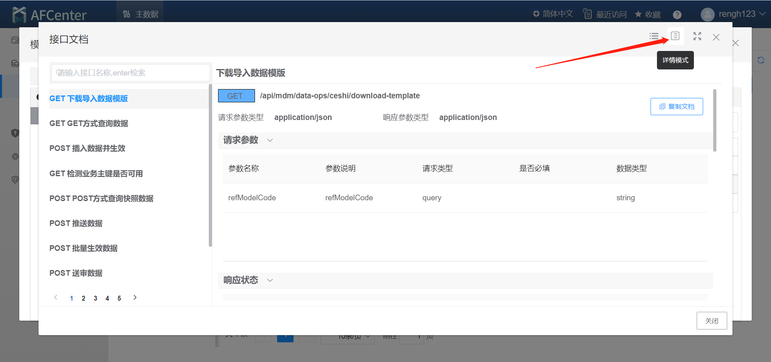Viewport: 771px width, 362px height.
Task: Open the 收藏 favorites star
Action: pyautogui.click(x=647, y=14)
